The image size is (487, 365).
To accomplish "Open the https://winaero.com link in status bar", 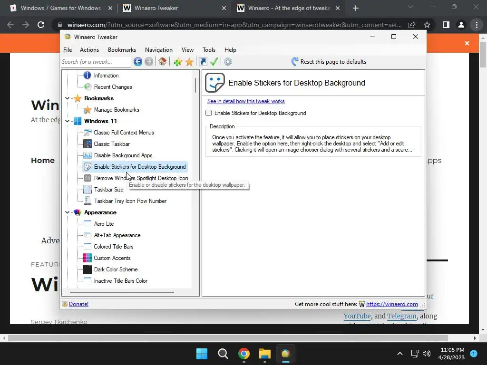I will point(392,304).
